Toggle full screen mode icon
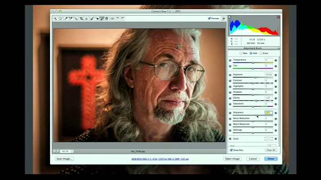The image size is (321, 180). click(223, 18)
